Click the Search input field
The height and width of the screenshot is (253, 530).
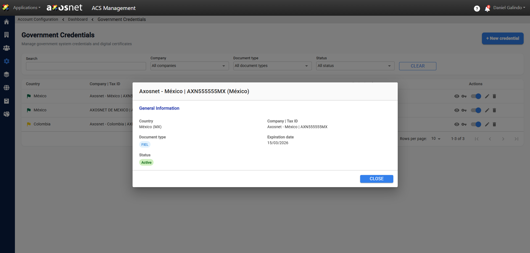tap(86, 66)
